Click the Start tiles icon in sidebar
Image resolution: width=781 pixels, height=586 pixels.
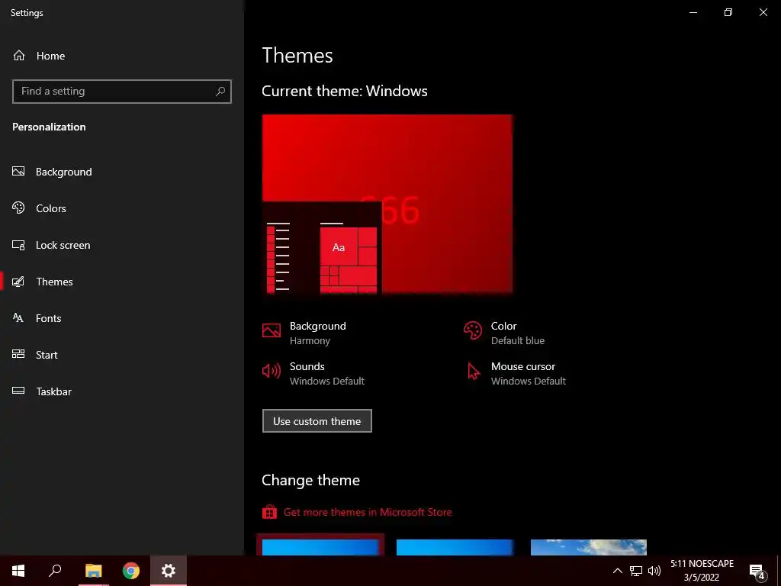tap(18, 354)
